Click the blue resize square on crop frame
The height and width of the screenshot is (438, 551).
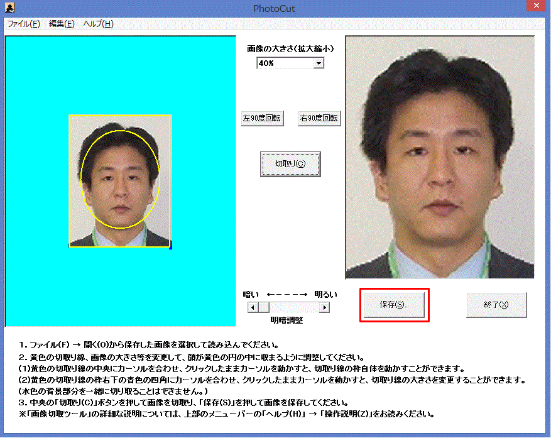(x=170, y=248)
